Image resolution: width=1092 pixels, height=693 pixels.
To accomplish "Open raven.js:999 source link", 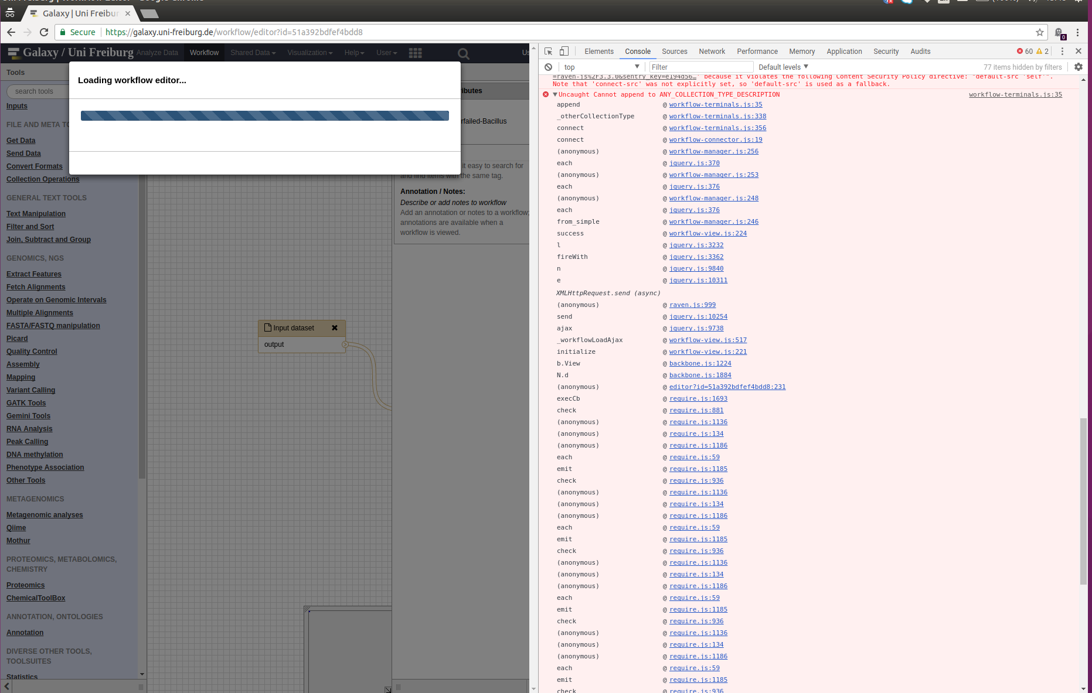I will tap(692, 305).
